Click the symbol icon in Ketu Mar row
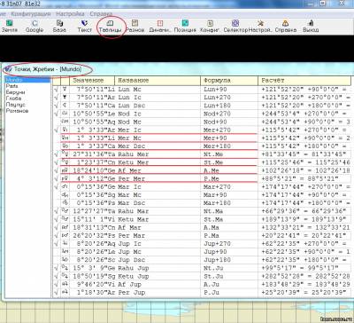 click(65, 219)
